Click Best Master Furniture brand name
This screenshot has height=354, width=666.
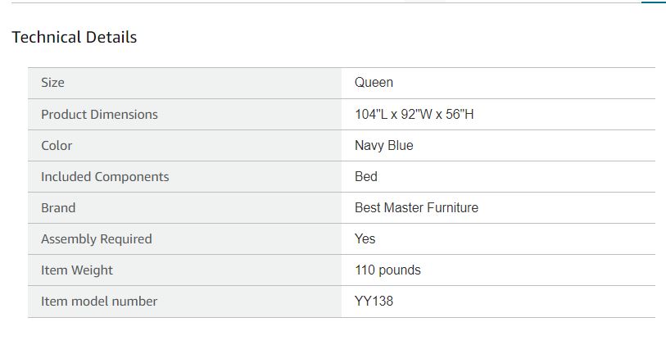[x=416, y=207]
